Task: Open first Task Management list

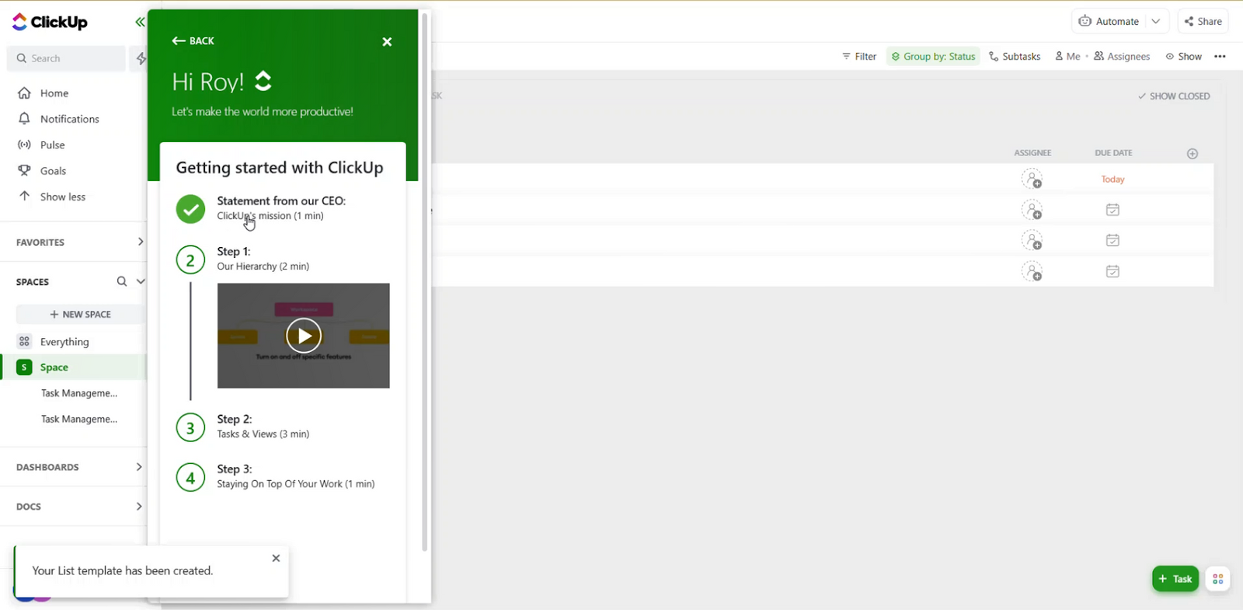Action: (x=79, y=393)
